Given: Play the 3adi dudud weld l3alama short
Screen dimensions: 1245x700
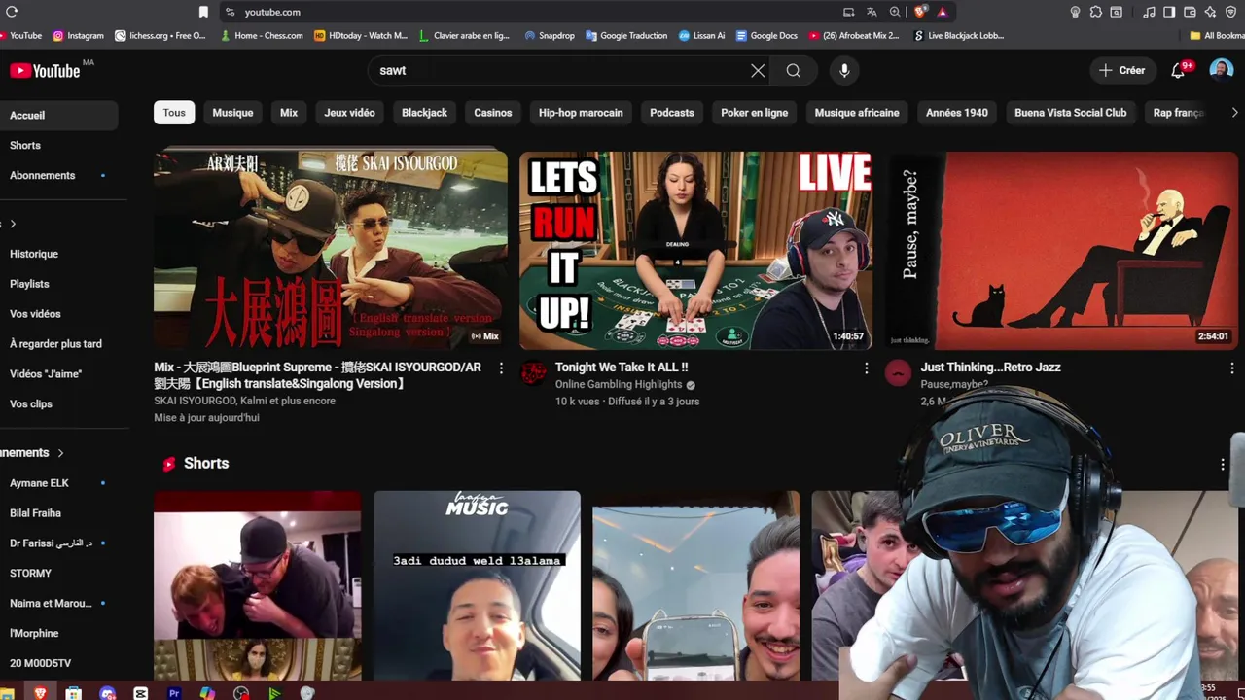Looking at the screenshot, I should [477, 585].
